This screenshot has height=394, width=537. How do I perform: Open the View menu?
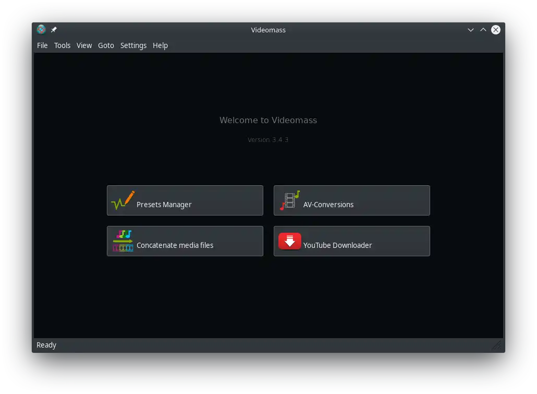coord(84,45)
